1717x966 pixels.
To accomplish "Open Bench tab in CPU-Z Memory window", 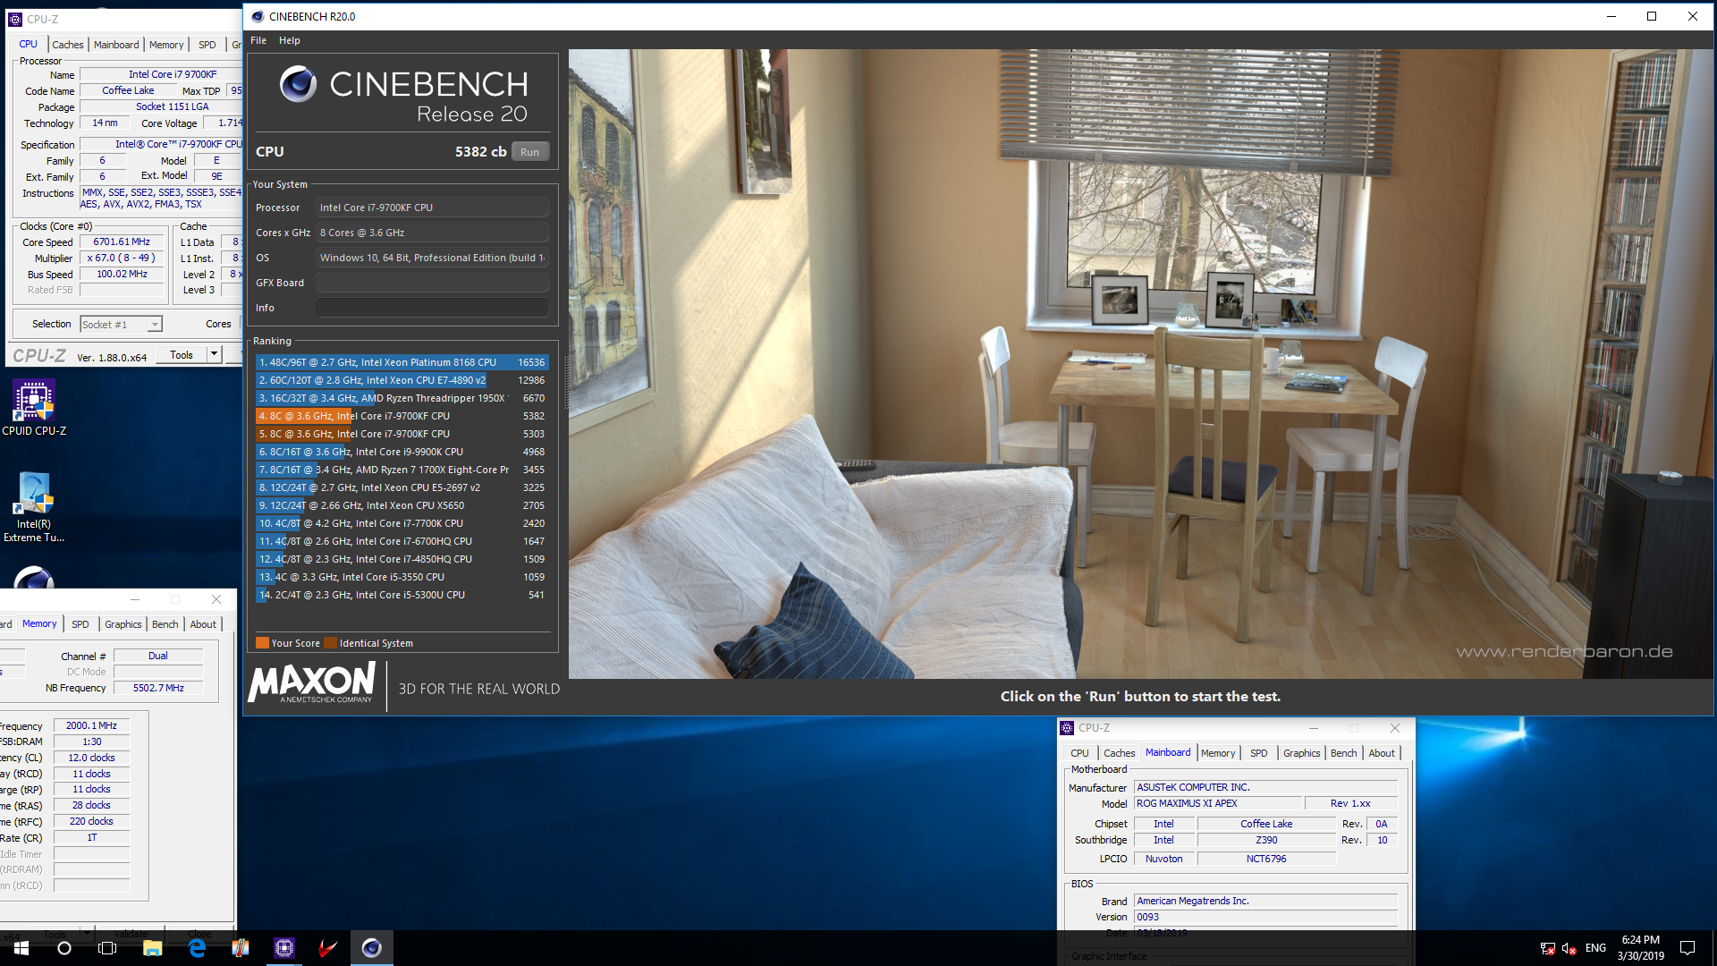I will tap(165, 624).
